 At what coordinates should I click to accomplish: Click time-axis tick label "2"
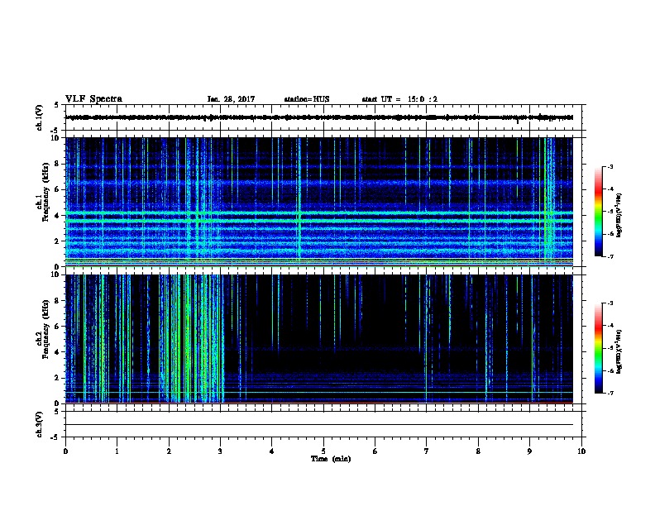coord(169,451)
